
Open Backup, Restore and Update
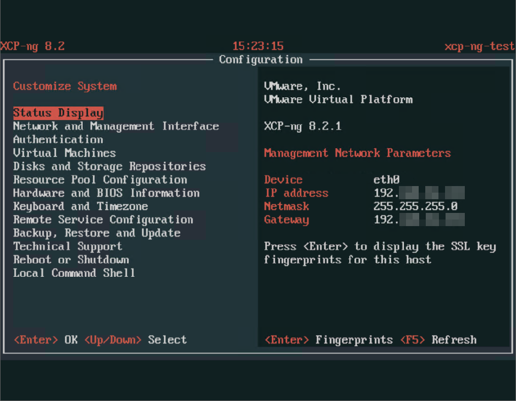pyautogui.click(x=97, y=233)
